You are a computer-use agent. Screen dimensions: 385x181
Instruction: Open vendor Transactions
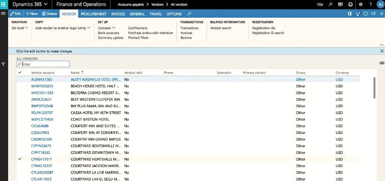189,28
